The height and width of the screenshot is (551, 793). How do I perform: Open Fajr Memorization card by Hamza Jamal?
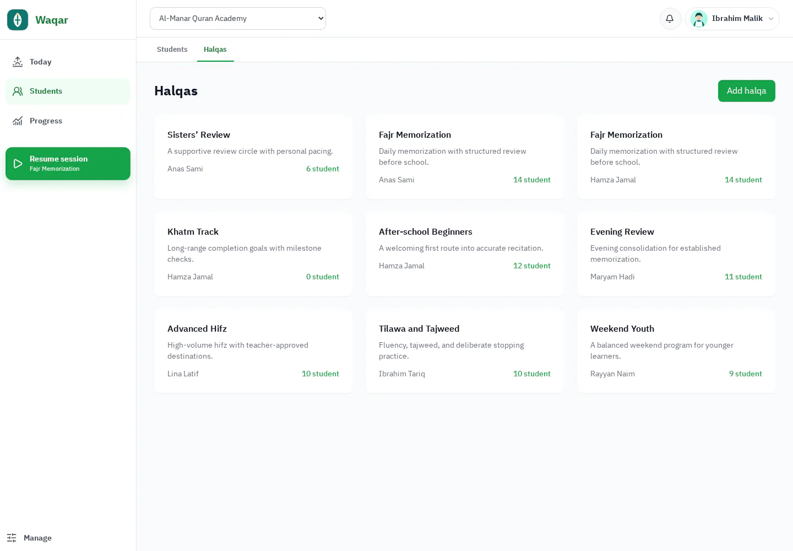tap(676, 158)
